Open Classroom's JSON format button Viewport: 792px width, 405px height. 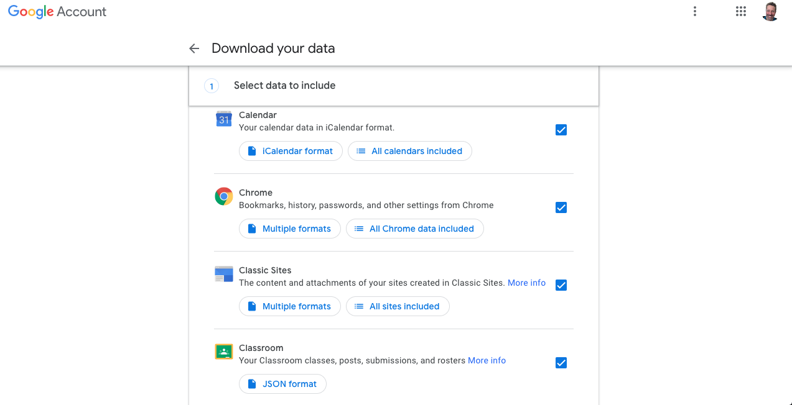282,384
